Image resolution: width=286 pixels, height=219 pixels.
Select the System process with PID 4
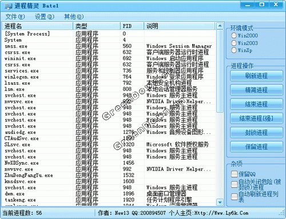click(109, 40)
